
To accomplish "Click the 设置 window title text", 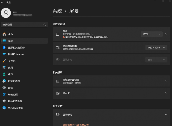I will 8,3.
